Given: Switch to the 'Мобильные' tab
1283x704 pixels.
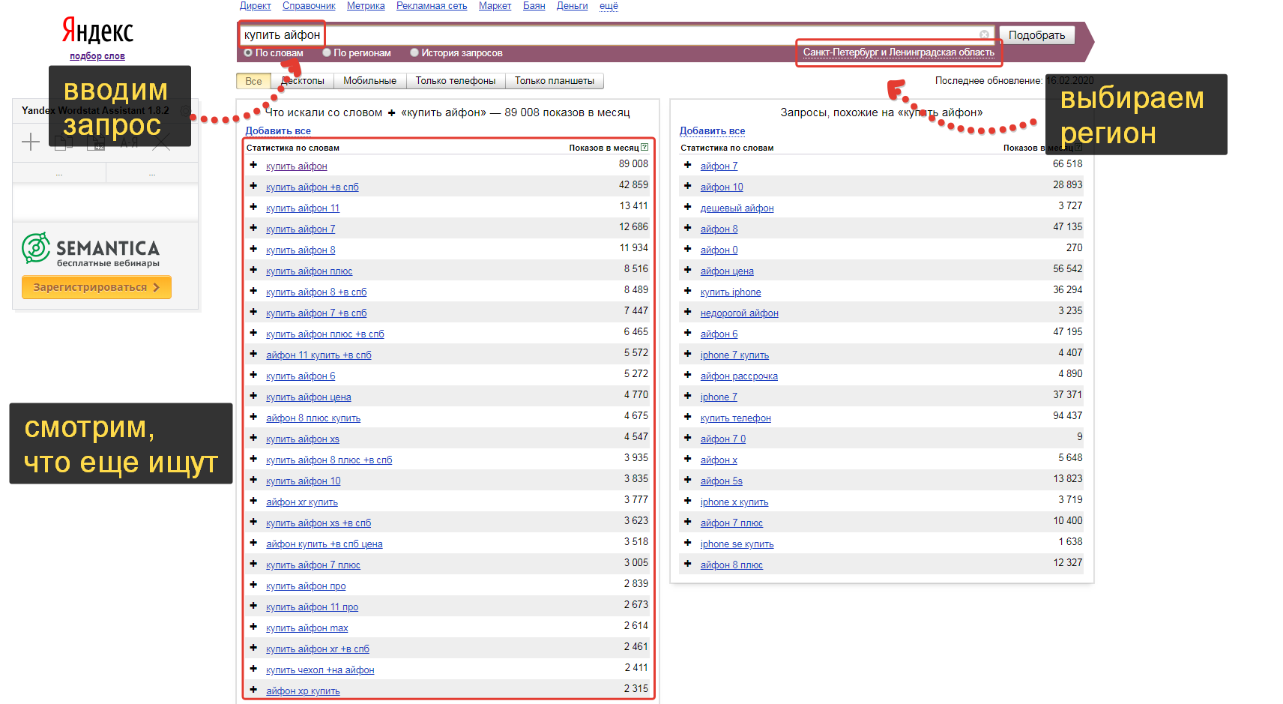Looking at the screenshot, I should (x=369, y=81).
